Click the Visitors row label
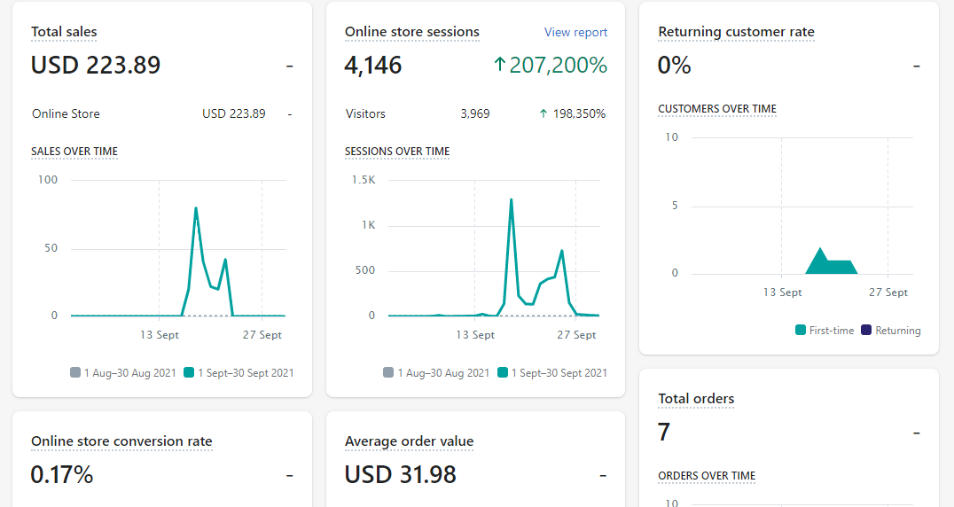The height and width of the screenshot is (507, 954). [365, 113]
